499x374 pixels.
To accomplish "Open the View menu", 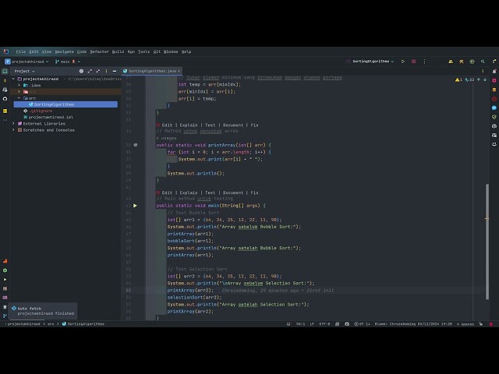I will click(47, 51).
